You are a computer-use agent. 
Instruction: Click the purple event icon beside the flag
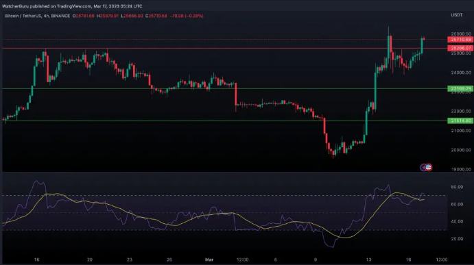pyautogui.click(x=423, y=167)
